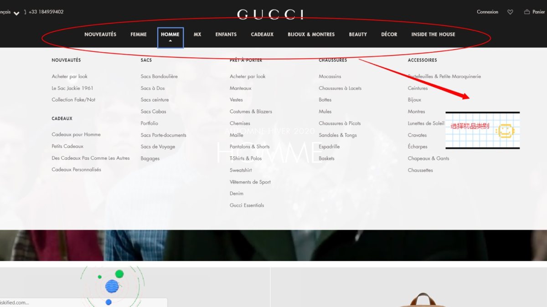
Task: Open Collection Fake/Not
Action: point(73,100)
